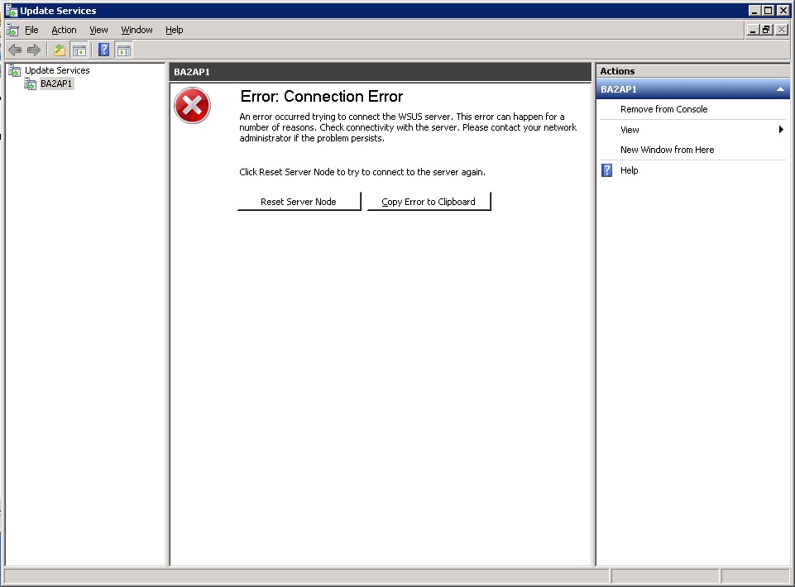Select Update Services root node in tree
The image size is (795, 587).
coord(57,70)
